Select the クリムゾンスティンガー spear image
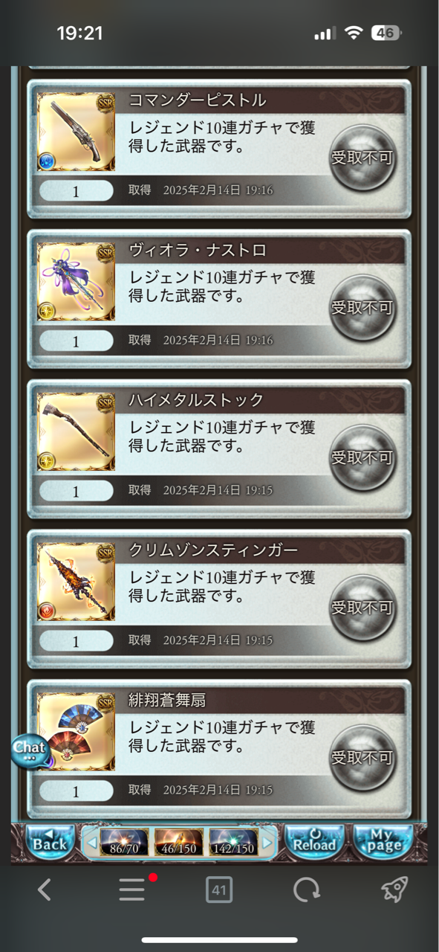439x952 pixels. tap(76, 582)
